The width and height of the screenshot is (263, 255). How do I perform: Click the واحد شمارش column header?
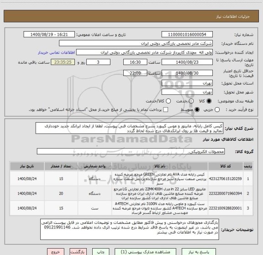95,166
